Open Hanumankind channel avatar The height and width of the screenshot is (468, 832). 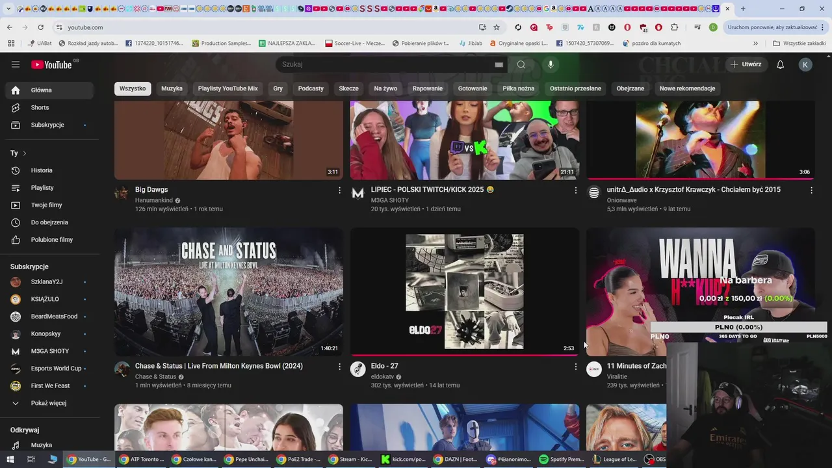coord(122,192)
